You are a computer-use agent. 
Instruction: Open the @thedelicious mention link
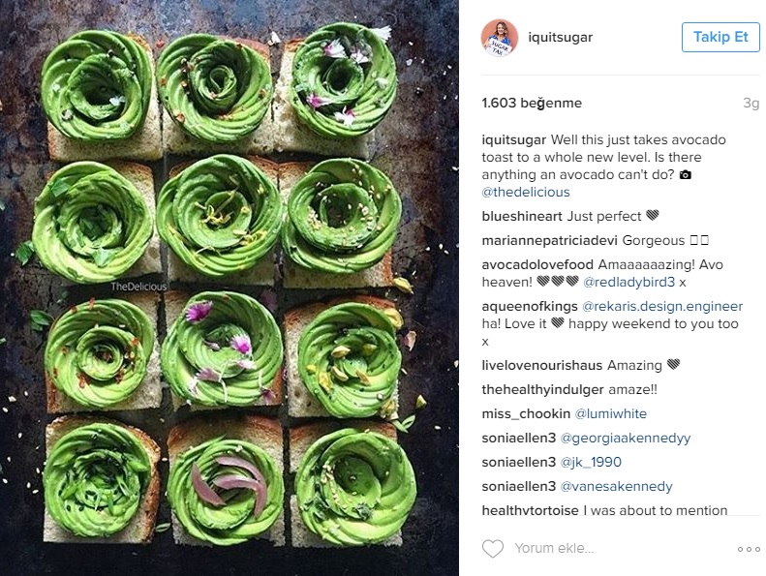(x=526, y=192)
